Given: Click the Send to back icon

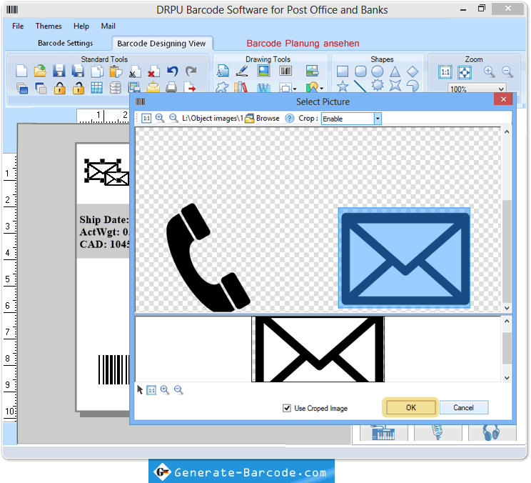Looking at the screenshot, I should tap(41, 88).
